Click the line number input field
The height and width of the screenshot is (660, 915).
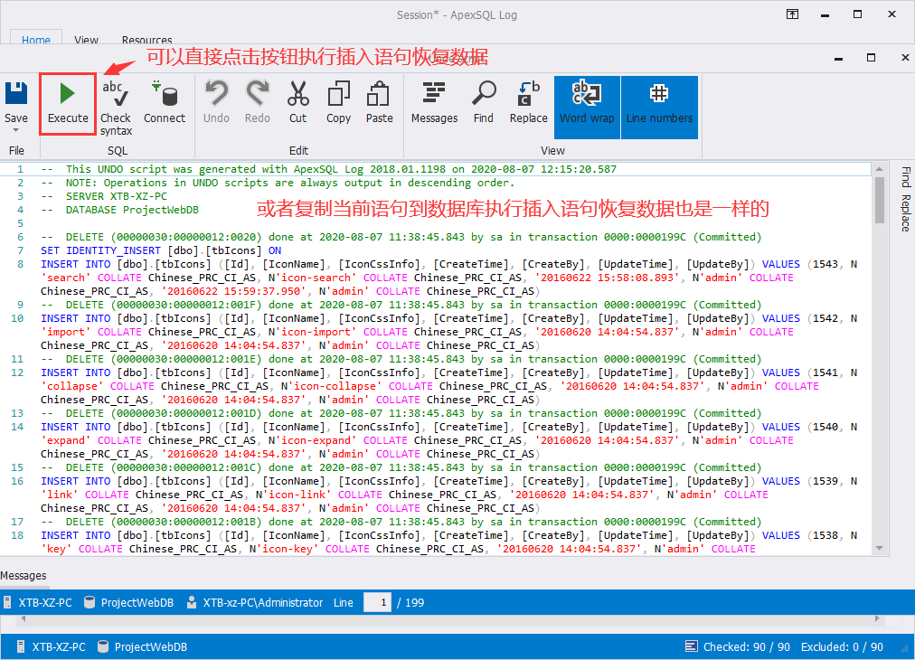pyautogui.click(x=377, y=602)
